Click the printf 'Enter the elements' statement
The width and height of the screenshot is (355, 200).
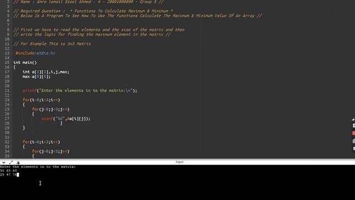(x=80, y=91)
